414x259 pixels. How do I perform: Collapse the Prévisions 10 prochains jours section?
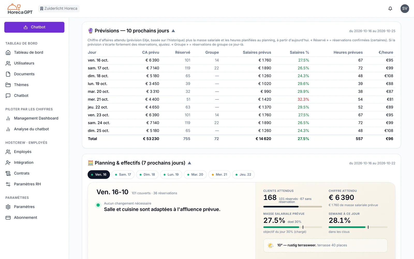pos(173,31)
